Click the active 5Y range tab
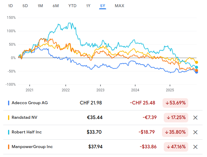The image size is (207, 157). [x=103, y=6]
